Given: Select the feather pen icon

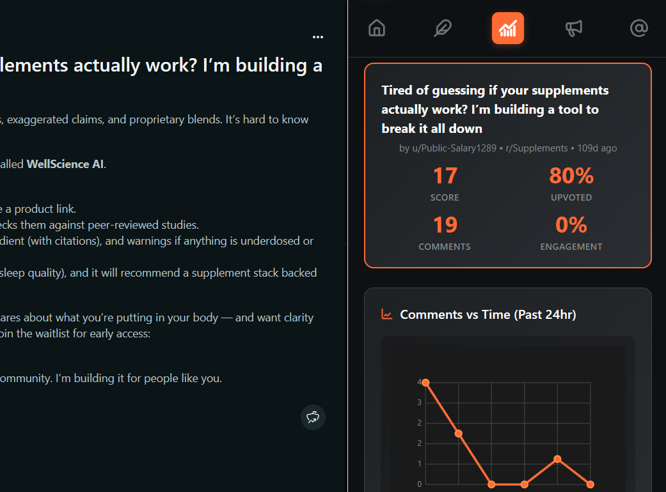Looking at the screenshot, I should coord(442,28).
